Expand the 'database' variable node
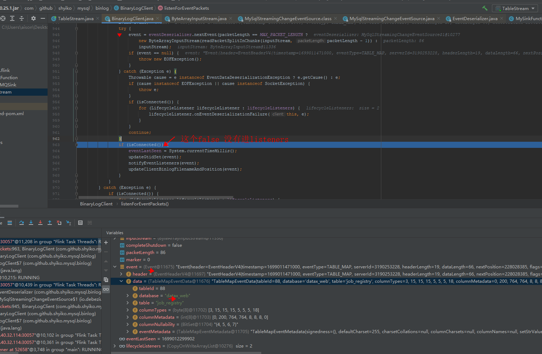The image size is (542, 354). coord(128,296)
